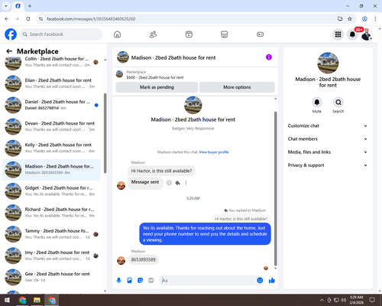Open browser tab search dropdown
This screenshot has width=382, height=306.
click(6, 6)
